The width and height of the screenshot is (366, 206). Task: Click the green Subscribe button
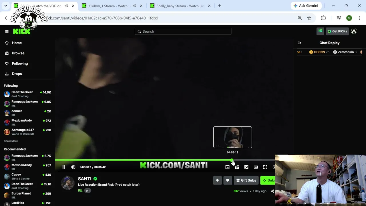click(x=268, y=181)
